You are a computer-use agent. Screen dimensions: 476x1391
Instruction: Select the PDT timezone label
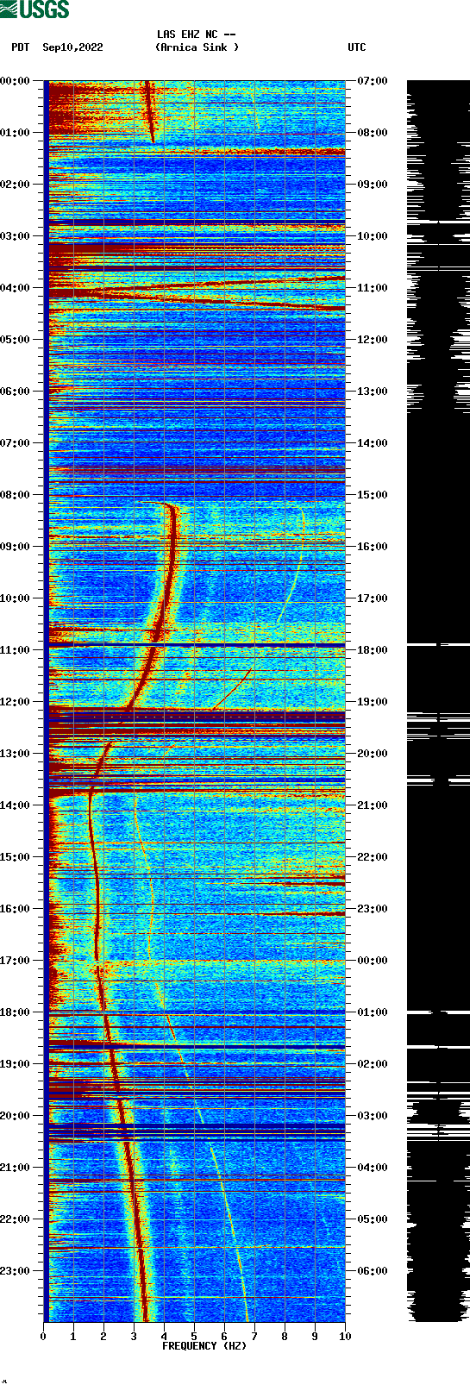pos(21,47)
